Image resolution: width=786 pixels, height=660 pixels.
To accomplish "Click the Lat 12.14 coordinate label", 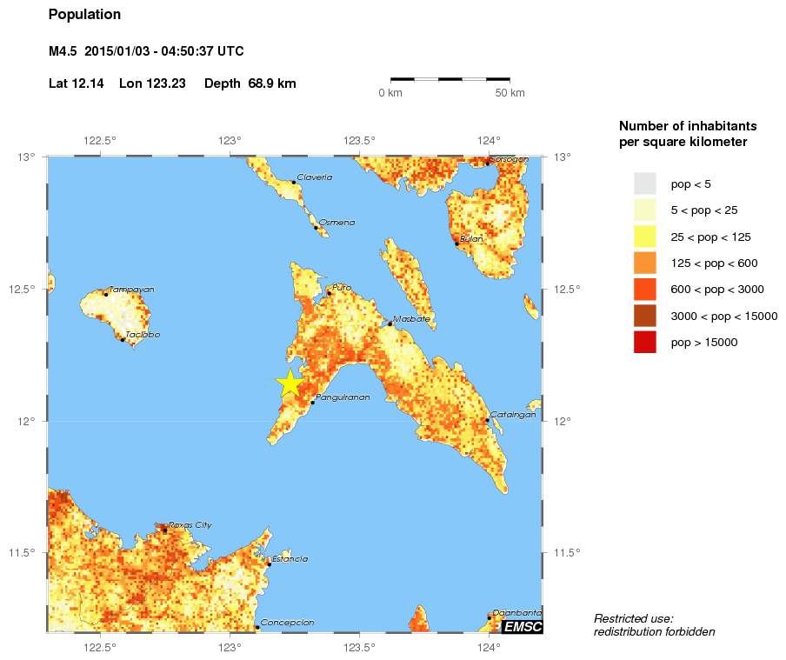I will tap(77, 83).
